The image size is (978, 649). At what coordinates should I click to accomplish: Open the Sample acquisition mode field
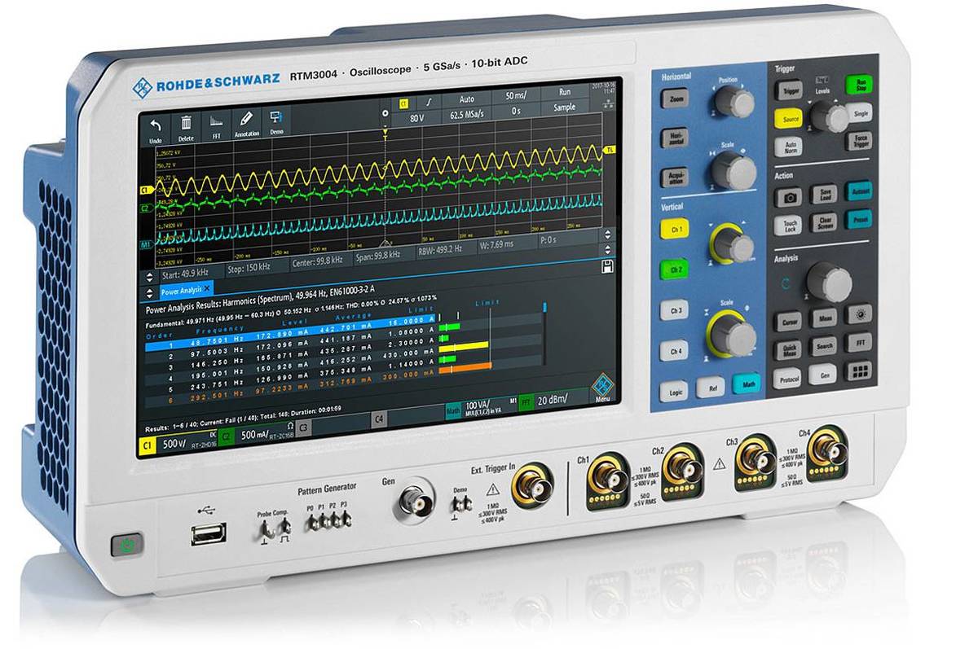(563, 107)
